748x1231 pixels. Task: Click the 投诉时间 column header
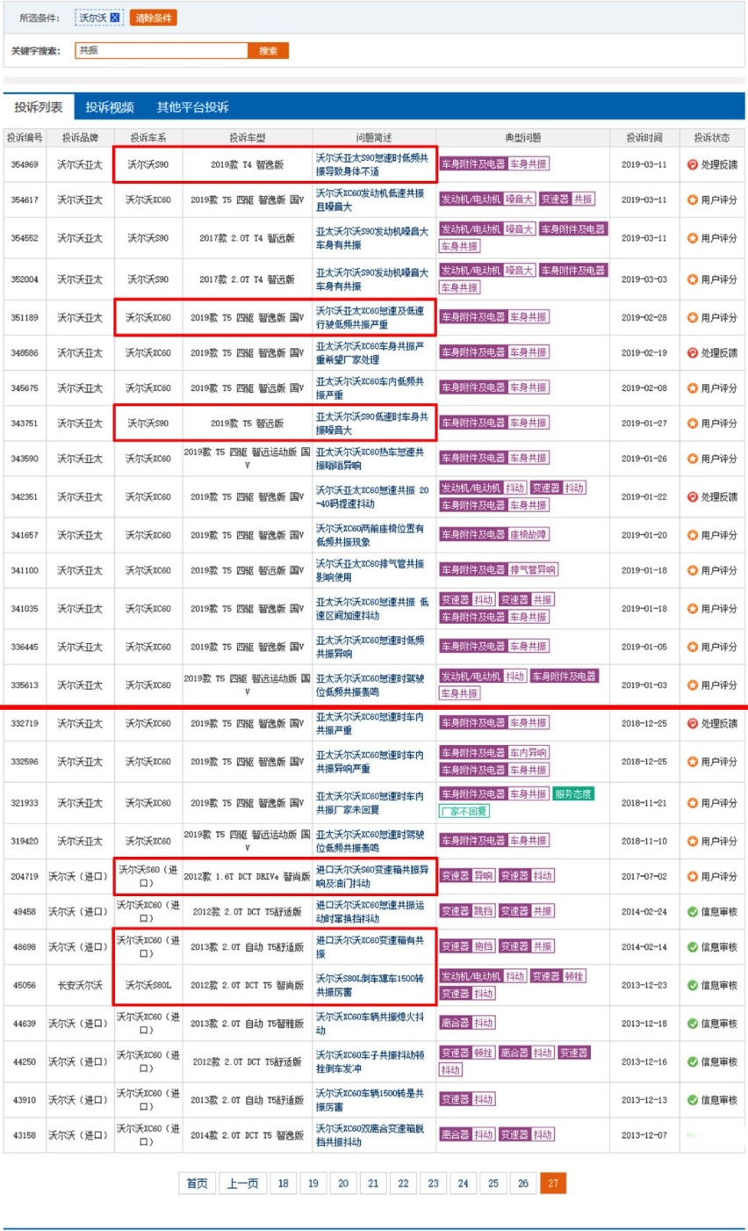click(644, 138)
